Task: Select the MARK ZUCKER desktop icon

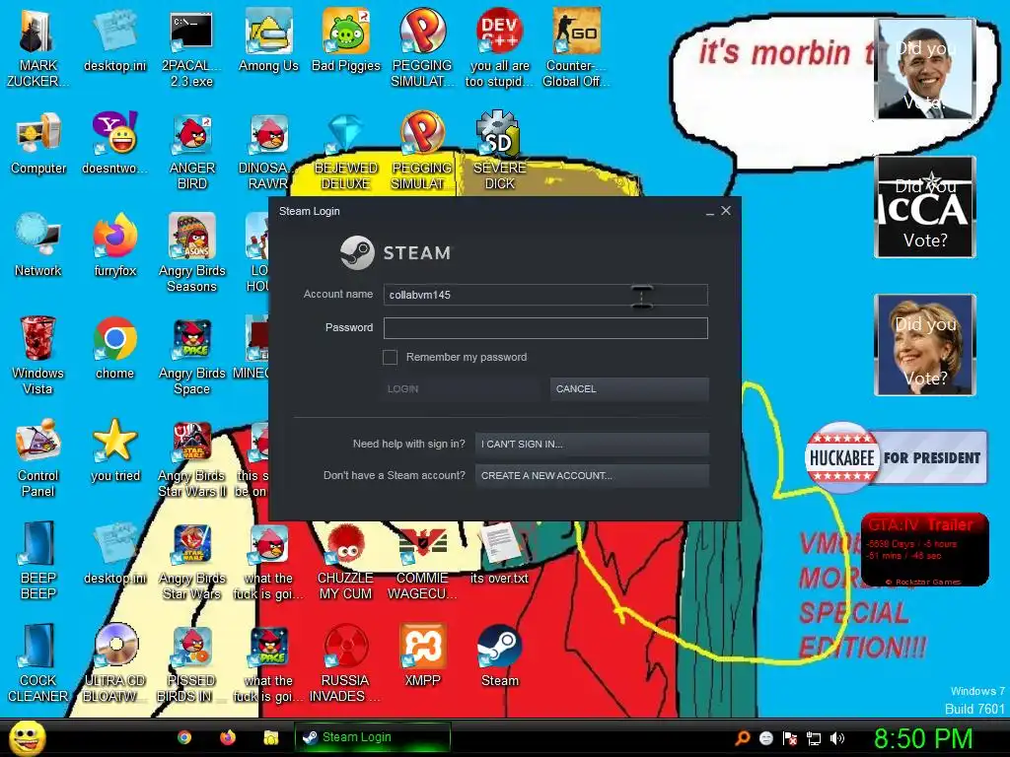Action: point(37,49)
